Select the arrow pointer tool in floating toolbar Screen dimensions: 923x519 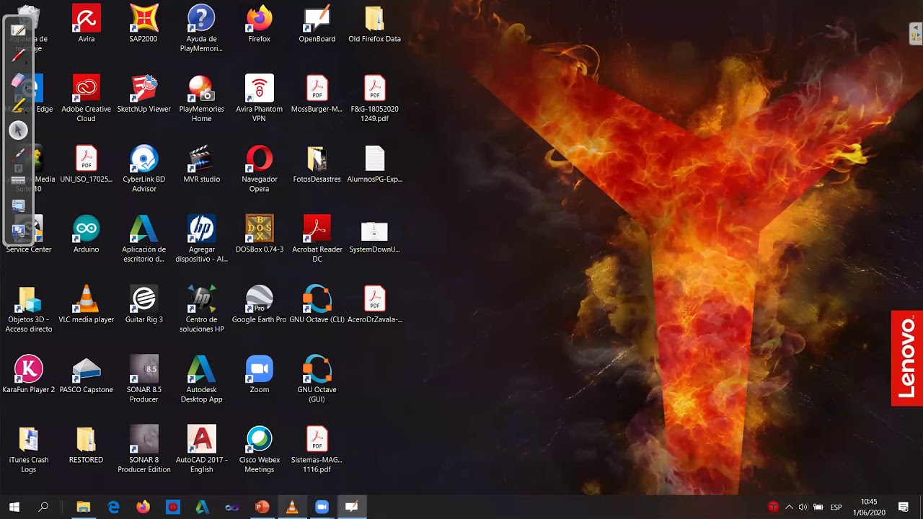(19, 130)
